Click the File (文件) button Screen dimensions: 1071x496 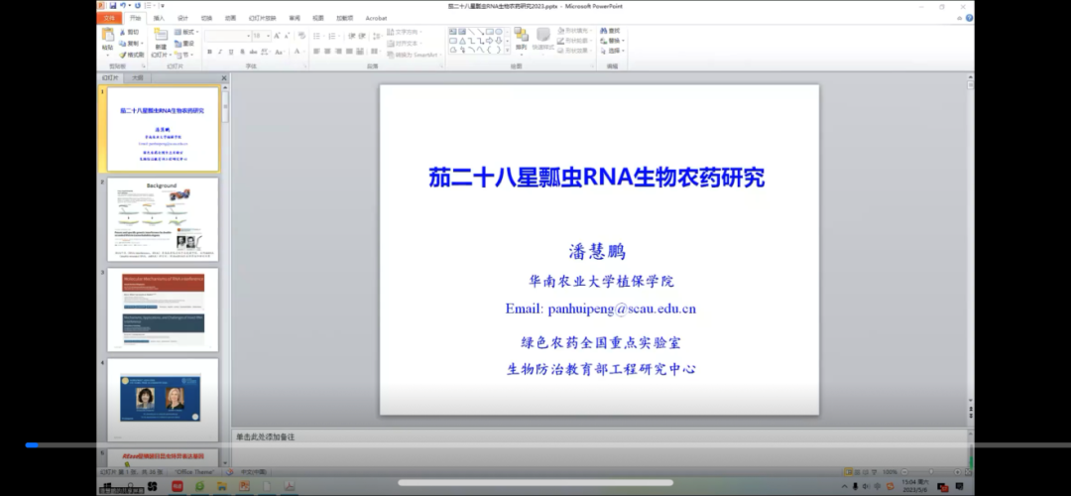point(109,18)
